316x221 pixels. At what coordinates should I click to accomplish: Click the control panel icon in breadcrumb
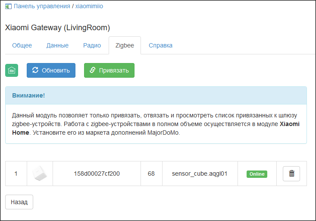point(9,6)
